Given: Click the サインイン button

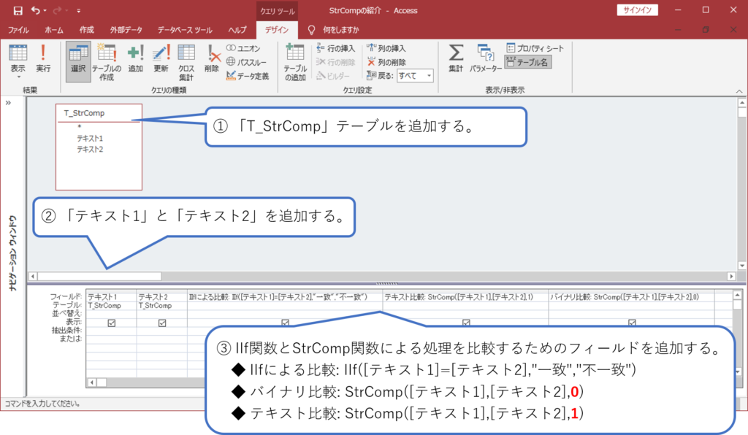Looking at the screenshot, I should (637, 10).
